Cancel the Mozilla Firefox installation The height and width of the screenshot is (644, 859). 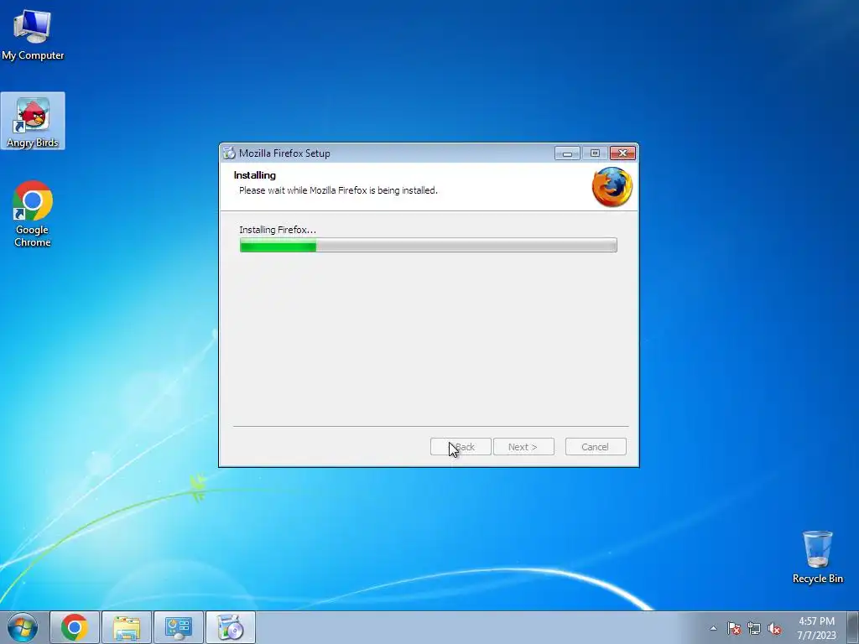pyautogui.click(x=596, y=447)
